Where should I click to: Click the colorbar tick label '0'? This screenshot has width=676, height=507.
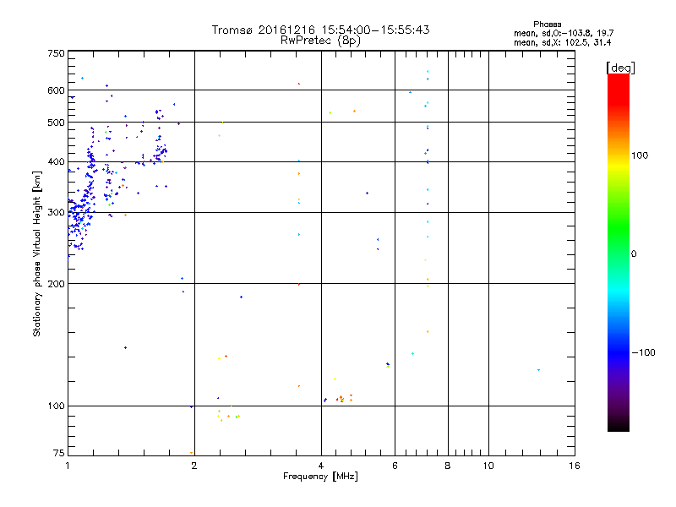click(634, 254)
